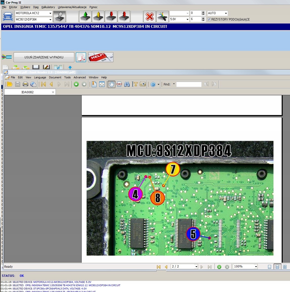Open the Ustawienia/Aktualizacje menu
The image size is (290, 292).
(x=72, y=7)
